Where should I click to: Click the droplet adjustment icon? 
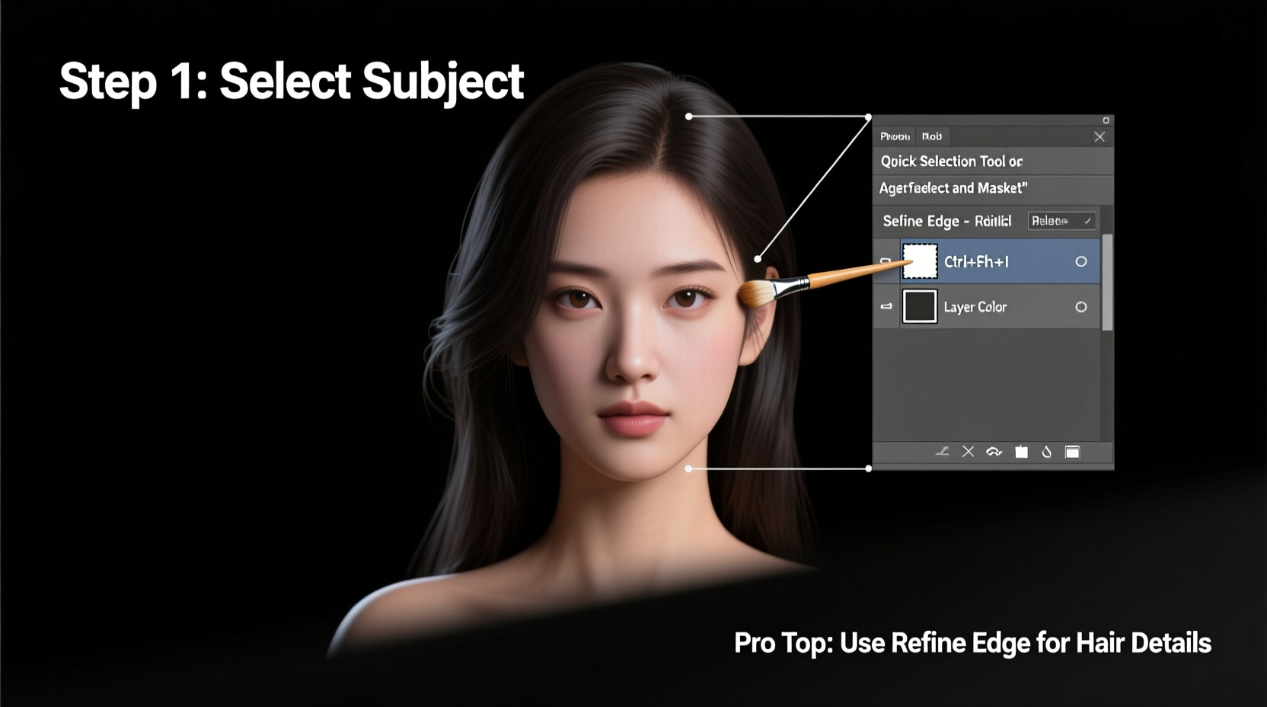click(x=1046, y=452)
